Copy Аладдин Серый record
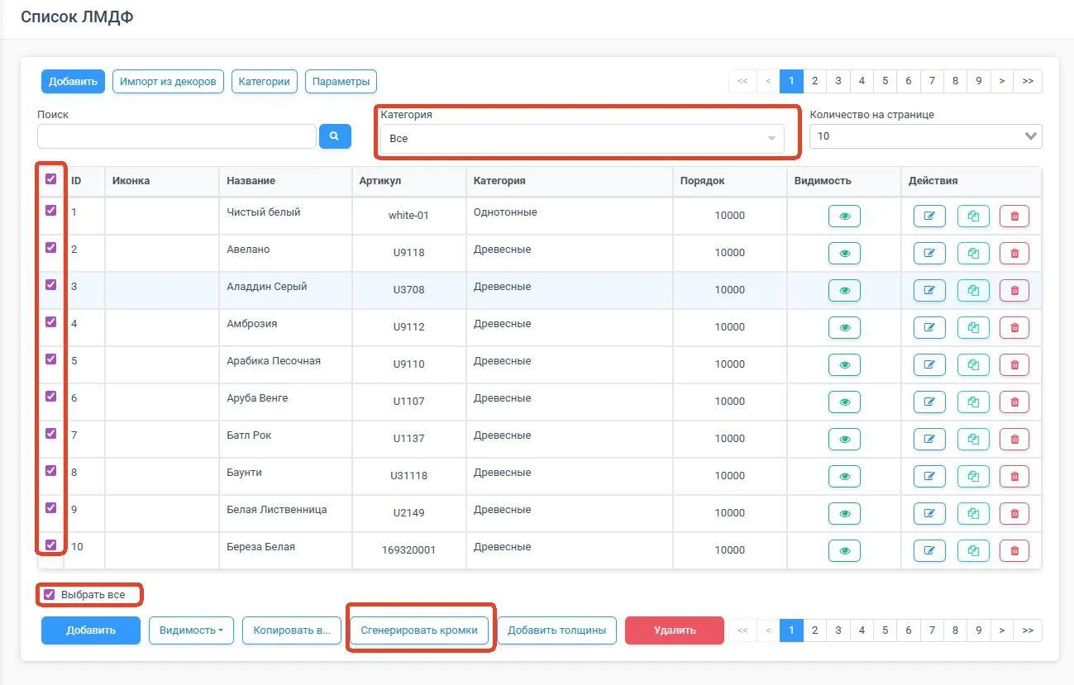Viewport: 1074px width, 685px height. click(x=973, y=290)
